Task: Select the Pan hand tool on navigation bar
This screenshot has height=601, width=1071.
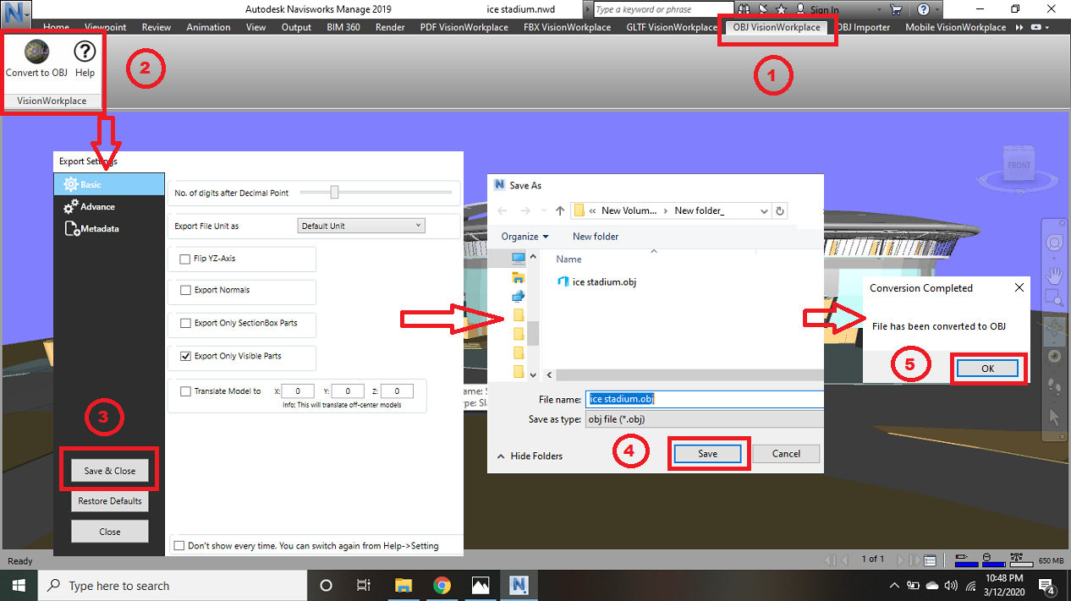Action: 1055,275
